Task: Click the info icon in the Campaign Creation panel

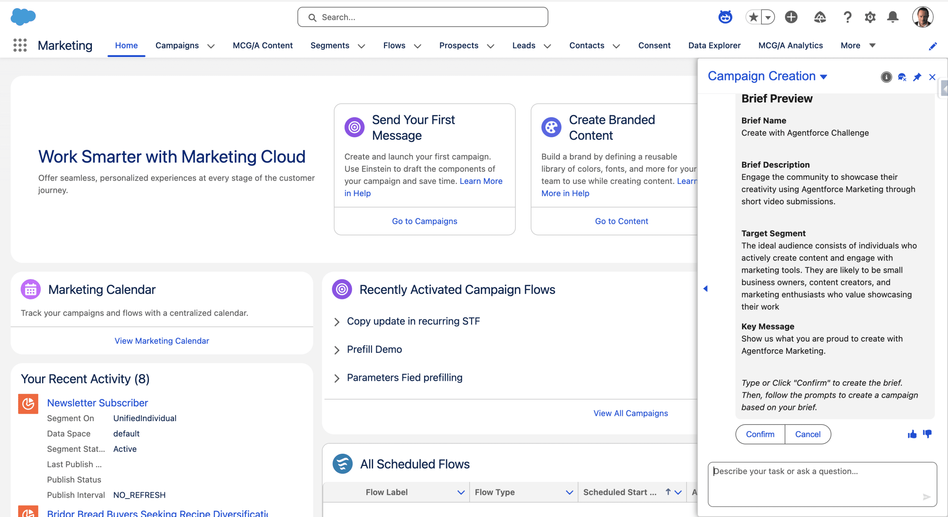Action: point(886,77)
